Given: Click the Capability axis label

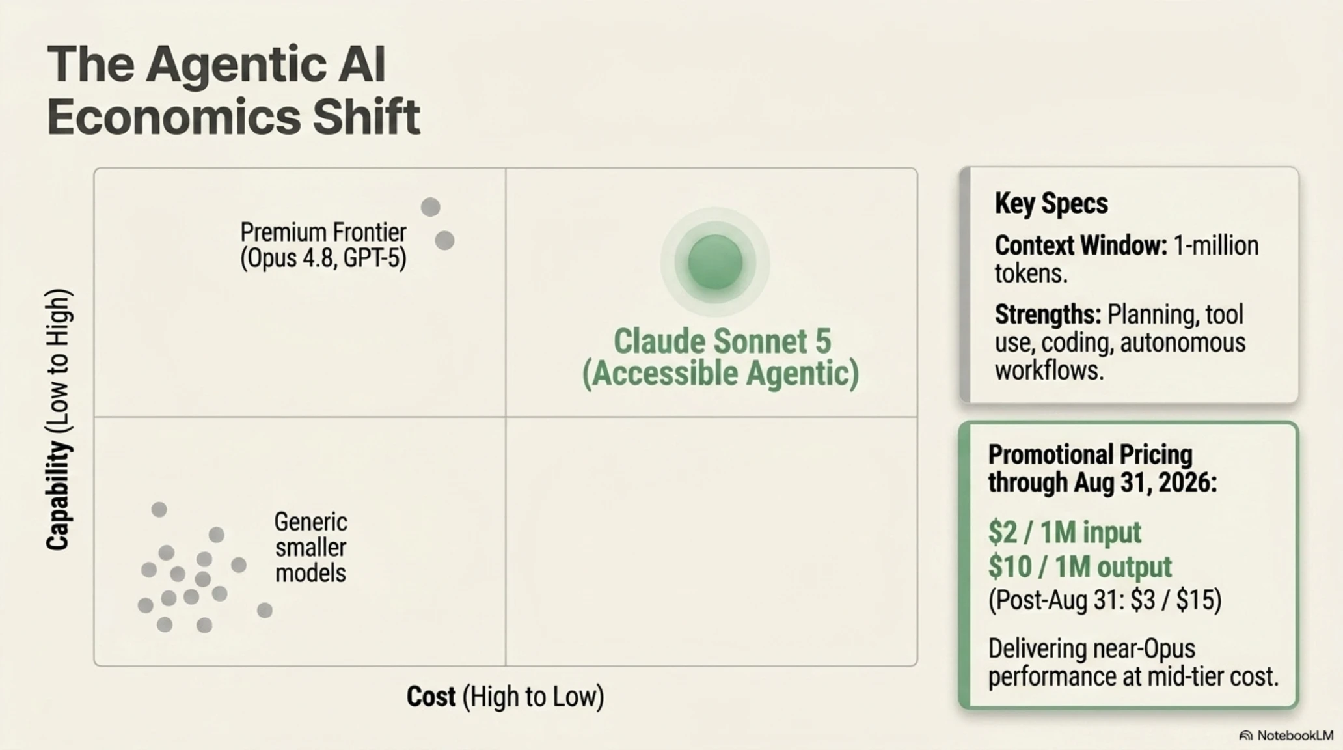Looking at the screenshot, I should [x=59, y=420].
